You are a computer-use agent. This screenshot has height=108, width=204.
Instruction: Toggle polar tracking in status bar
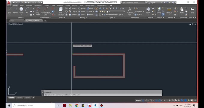pyautogui.click(x=146, y=100)
